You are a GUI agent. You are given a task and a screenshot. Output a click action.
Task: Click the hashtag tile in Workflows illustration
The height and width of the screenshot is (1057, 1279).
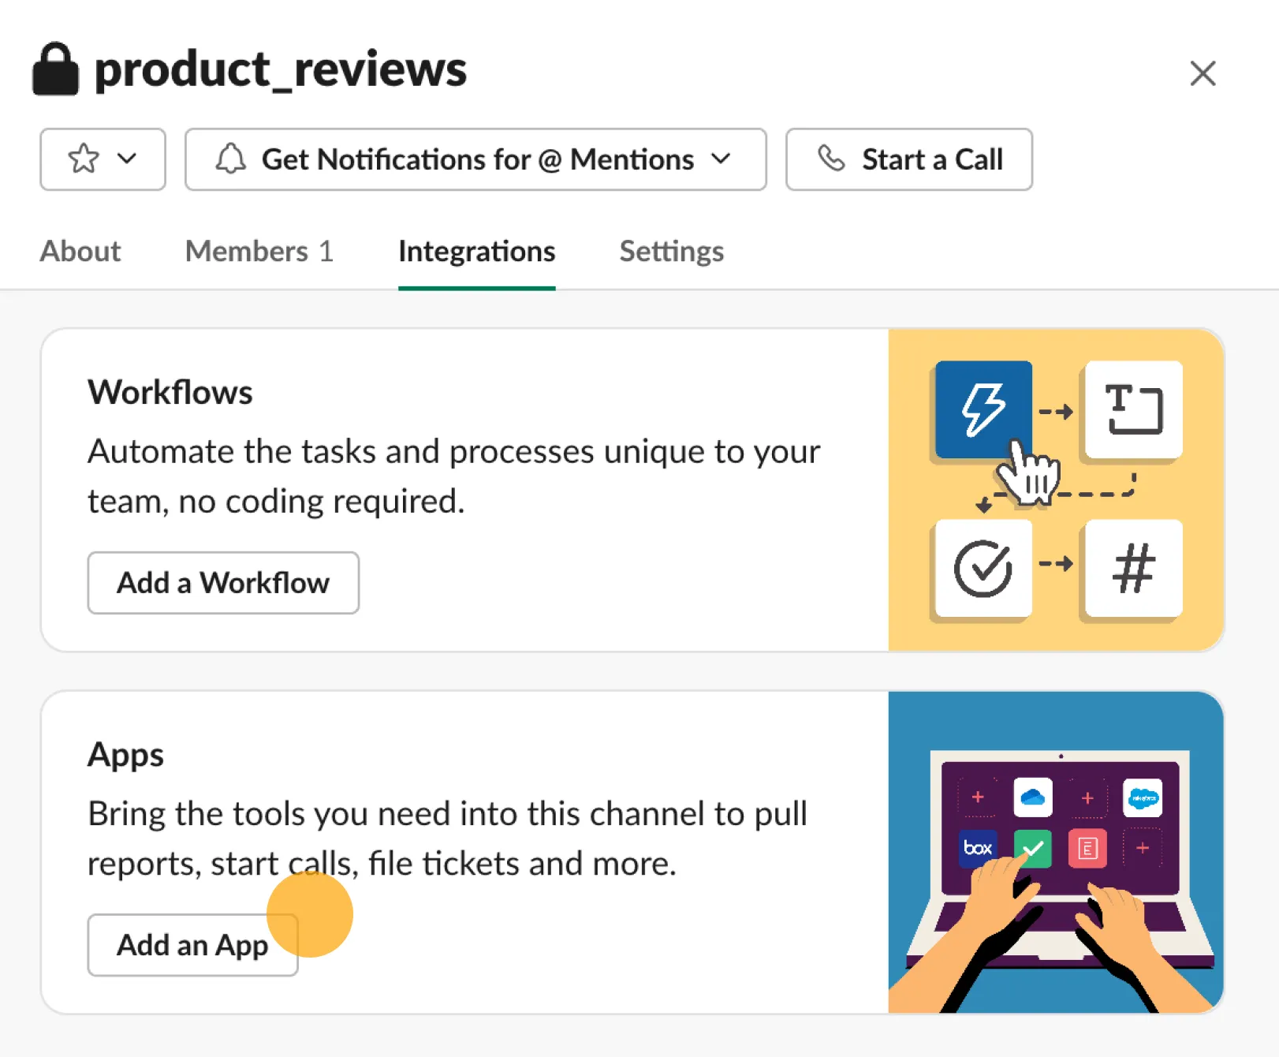coord(1133,568)
